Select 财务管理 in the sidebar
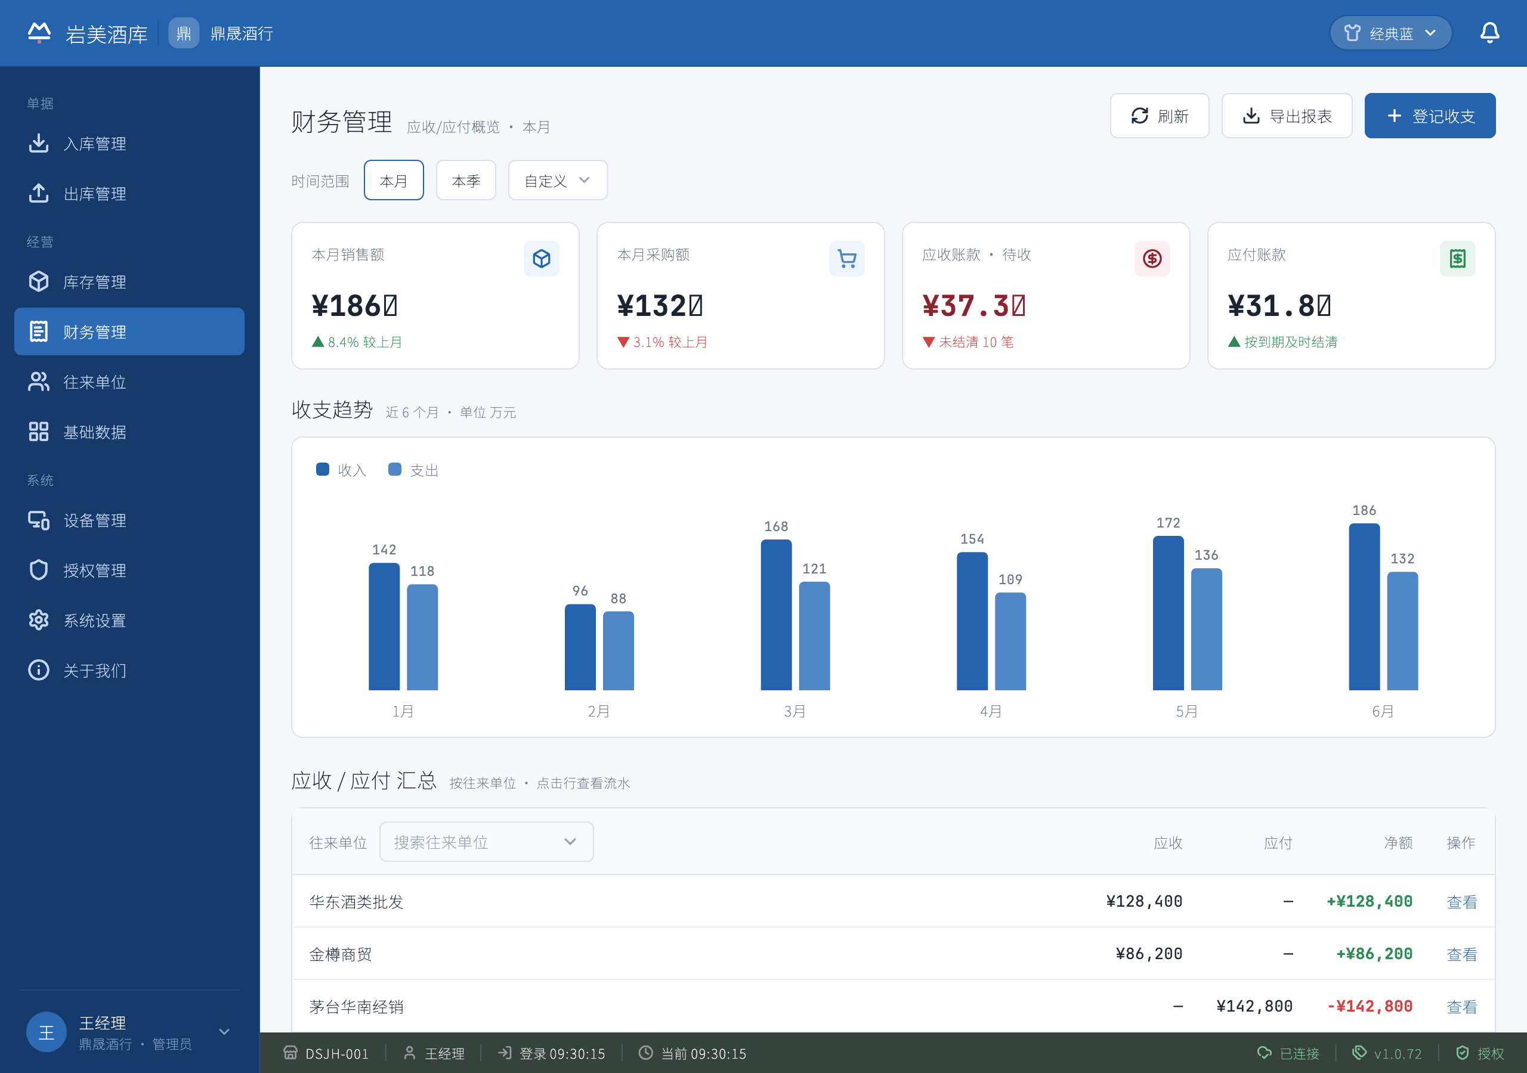Screen dimensions: 1527x1073 click(x=129, y=332)
